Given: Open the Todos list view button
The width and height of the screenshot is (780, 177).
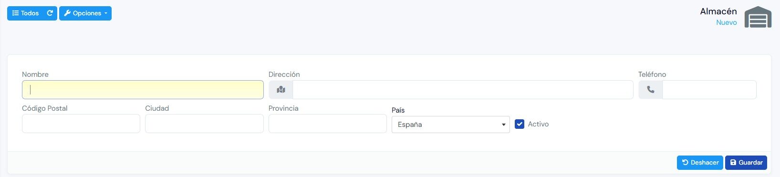Looking at the screenshot, I should click(25, 13).
